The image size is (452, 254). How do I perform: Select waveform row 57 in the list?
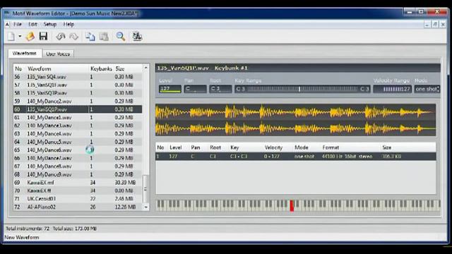78,85
